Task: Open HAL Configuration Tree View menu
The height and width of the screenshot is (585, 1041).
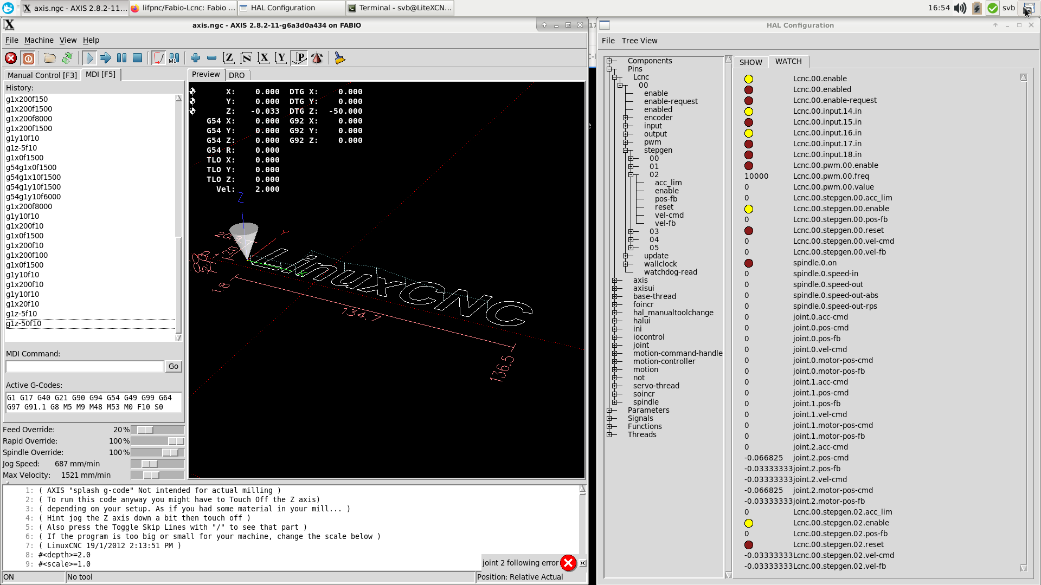Action: tap(639, 41)
